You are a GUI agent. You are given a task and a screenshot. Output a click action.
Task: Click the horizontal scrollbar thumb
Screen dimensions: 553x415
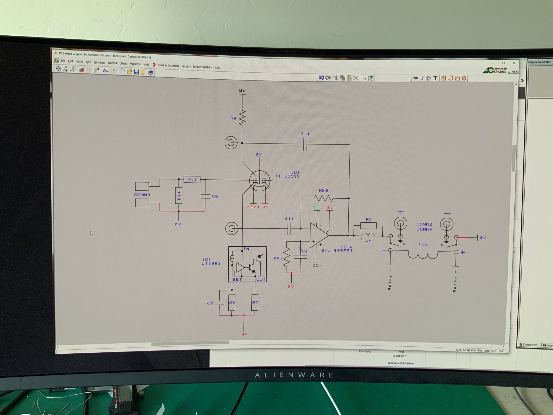[x=190, y=343]
